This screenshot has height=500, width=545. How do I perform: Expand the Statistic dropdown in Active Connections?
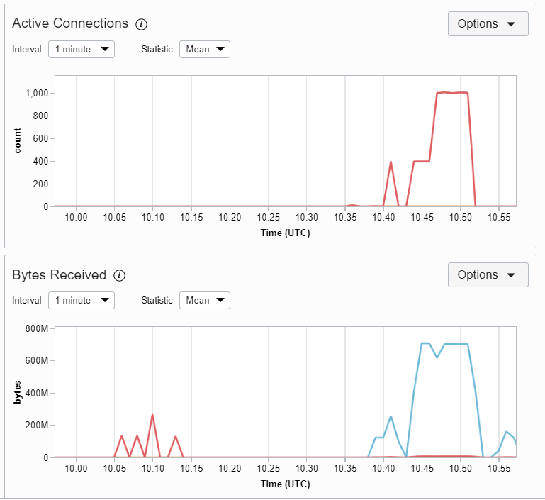(x=205, y=50)
